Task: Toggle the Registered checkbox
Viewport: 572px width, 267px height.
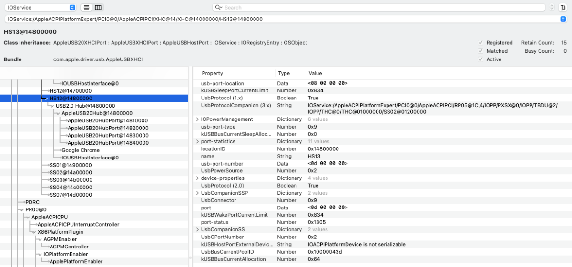Action: point(480,43)
